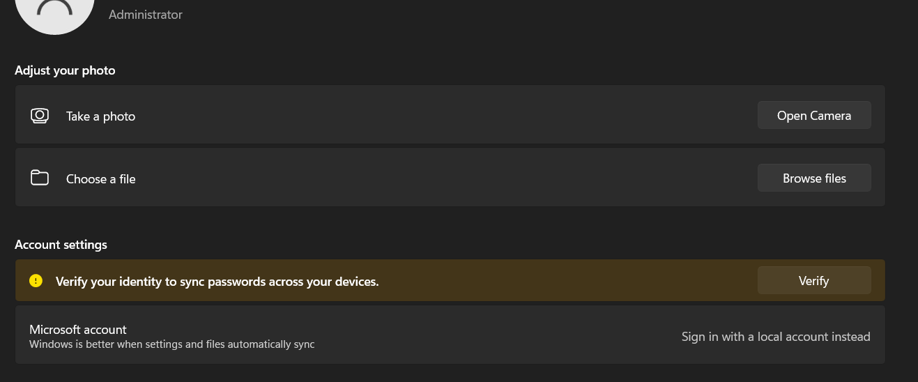
Task: Click the profile avatar picture
Action: [54, 13]
